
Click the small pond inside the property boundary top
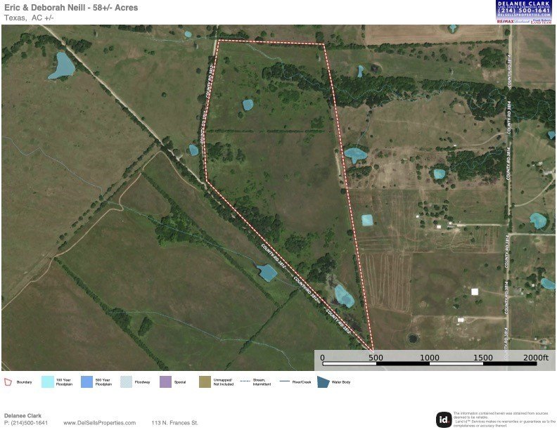coord(248,105)
